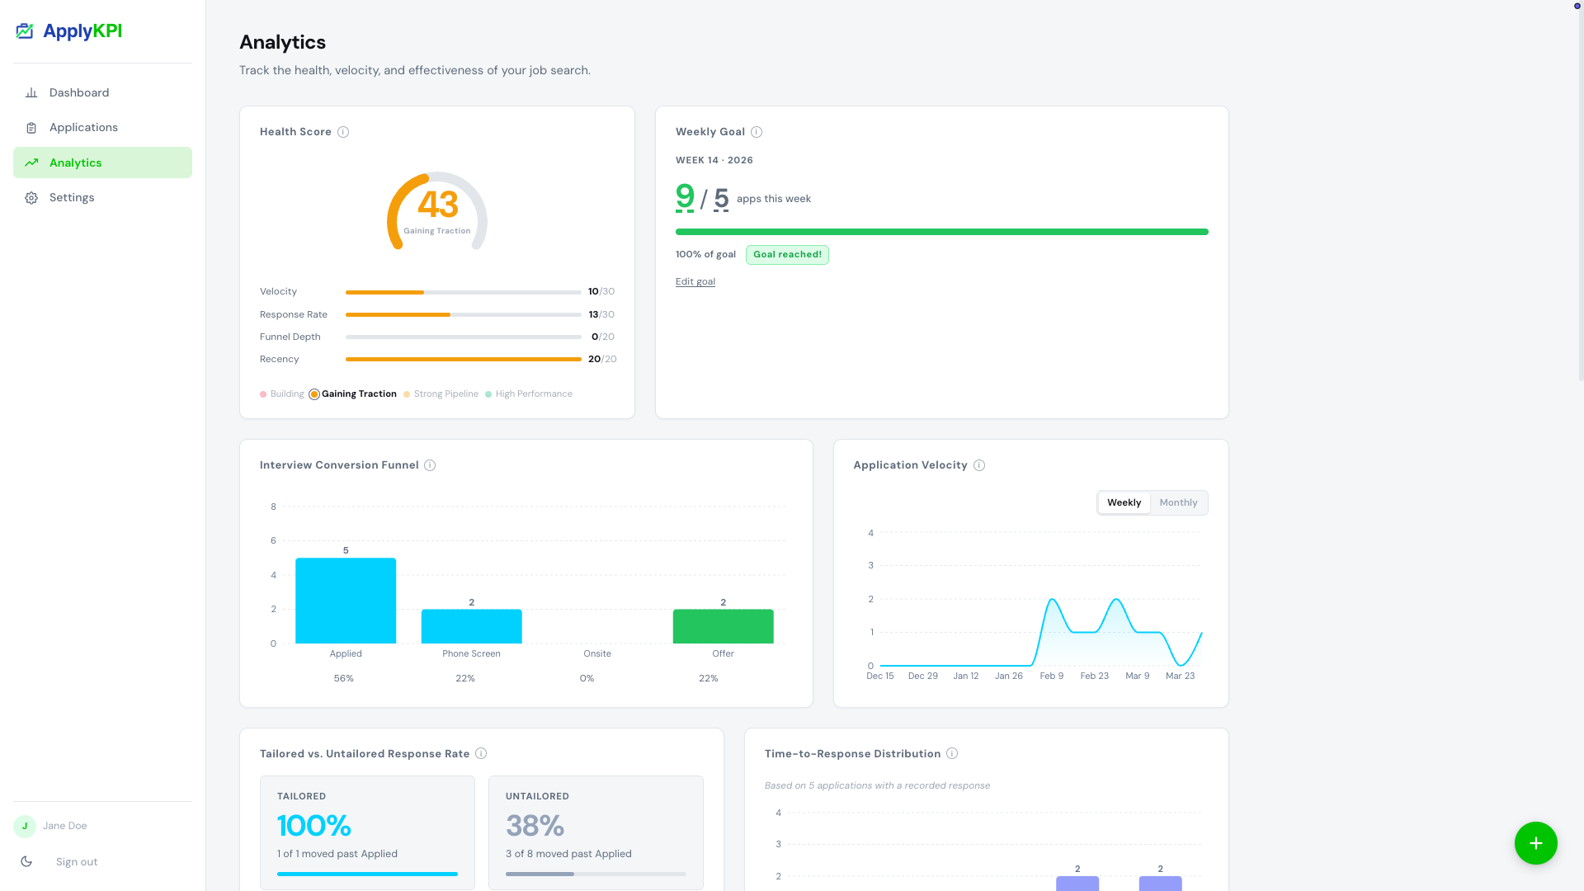Click the Settings gear icon in sidebar
The width and height of the screenshot is (1584, 891).
tap(31, 197)
